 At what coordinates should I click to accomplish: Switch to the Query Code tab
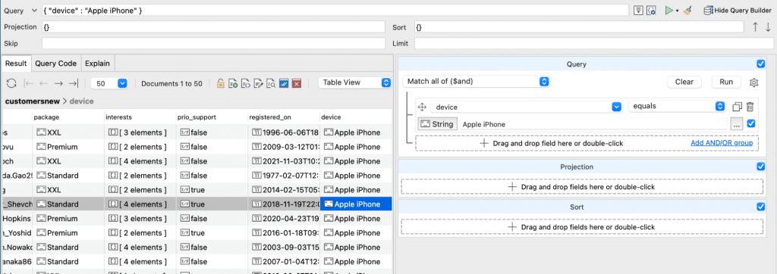(x=56, y=64)
